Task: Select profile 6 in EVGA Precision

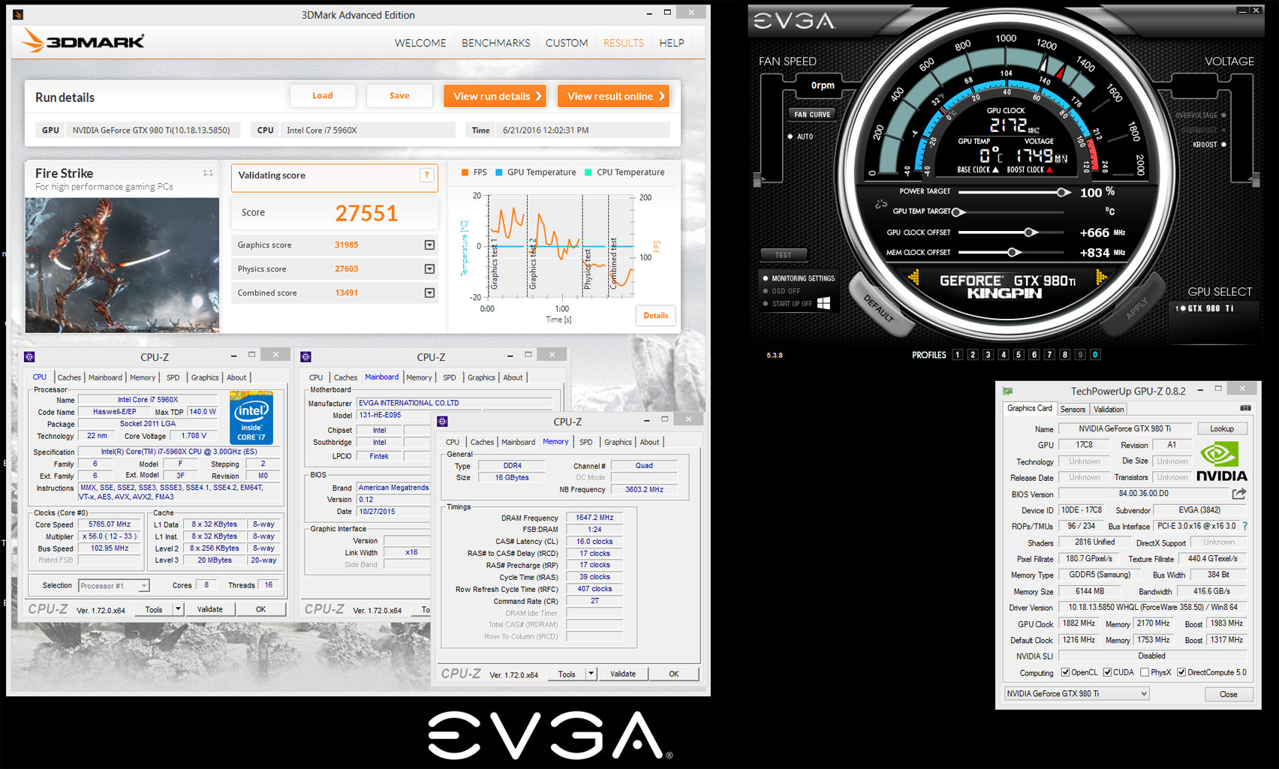Action: 1034,355
